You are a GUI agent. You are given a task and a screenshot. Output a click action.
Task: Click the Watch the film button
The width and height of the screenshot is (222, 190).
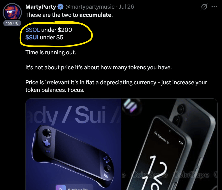click(x=74, y=188)
